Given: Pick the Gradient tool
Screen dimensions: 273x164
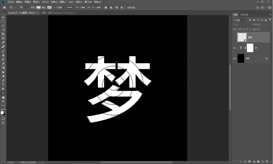Looking at the screenshot, I should click(x=3, y=67).
